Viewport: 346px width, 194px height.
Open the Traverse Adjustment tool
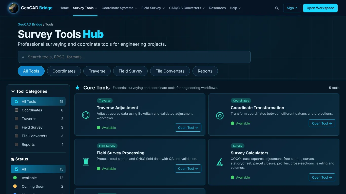(x=188, y=128)
